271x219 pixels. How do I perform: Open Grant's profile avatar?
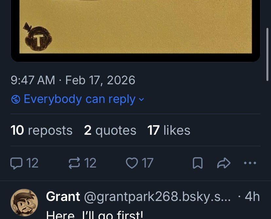(x=24, y=202)
